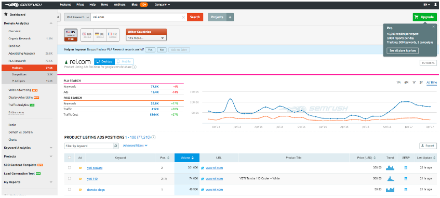Select the All Time chart range
Screen dimensions: 440x198
click(x=432, y=83)
